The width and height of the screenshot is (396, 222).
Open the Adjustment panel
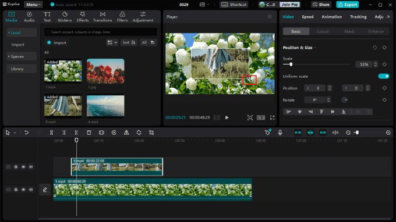coord(143,17)
